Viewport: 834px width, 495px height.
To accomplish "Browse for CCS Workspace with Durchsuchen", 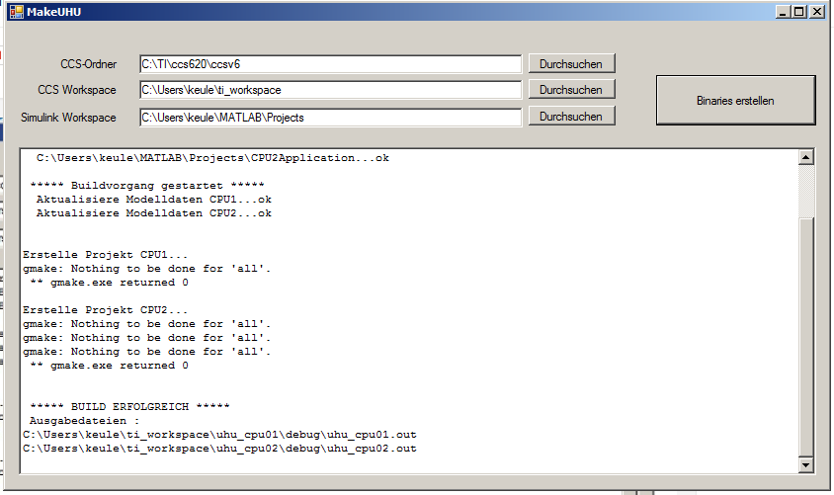I will coord(572,89).
